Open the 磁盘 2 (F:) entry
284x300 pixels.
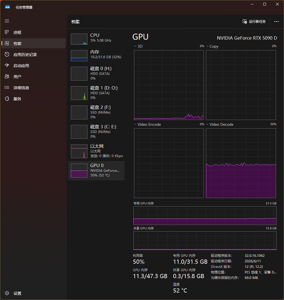pos(96,112)
